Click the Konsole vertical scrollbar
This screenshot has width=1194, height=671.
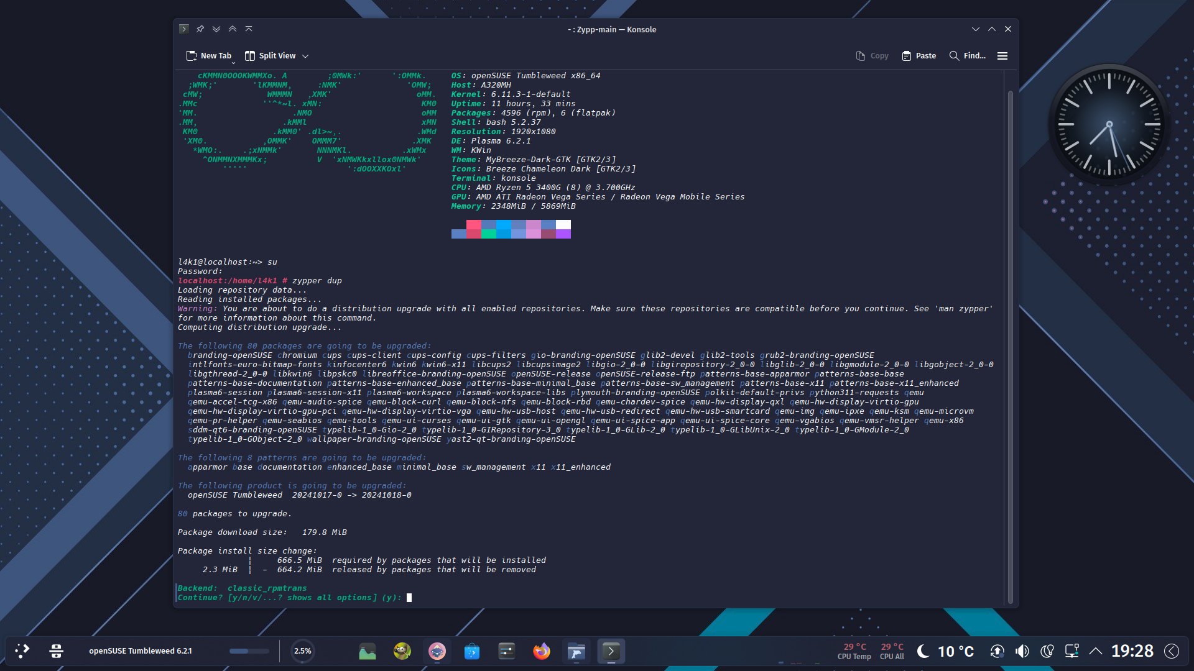click(x=1010, y=347)
